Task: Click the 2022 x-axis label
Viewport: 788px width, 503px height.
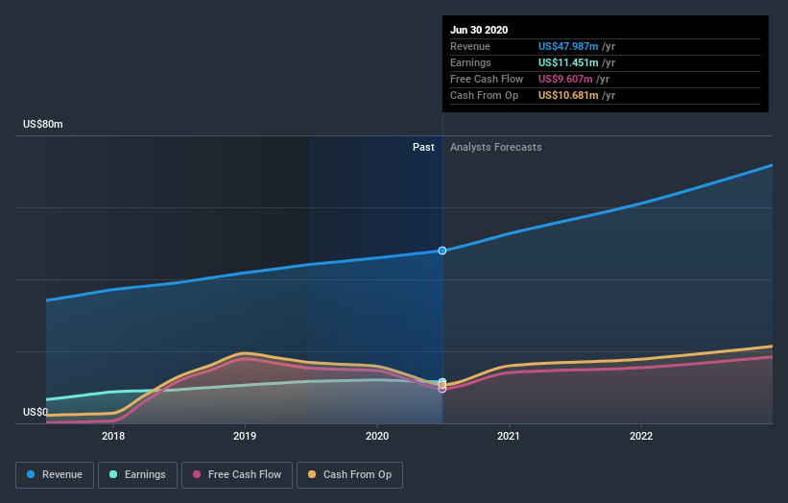Action: pos(641,436)
